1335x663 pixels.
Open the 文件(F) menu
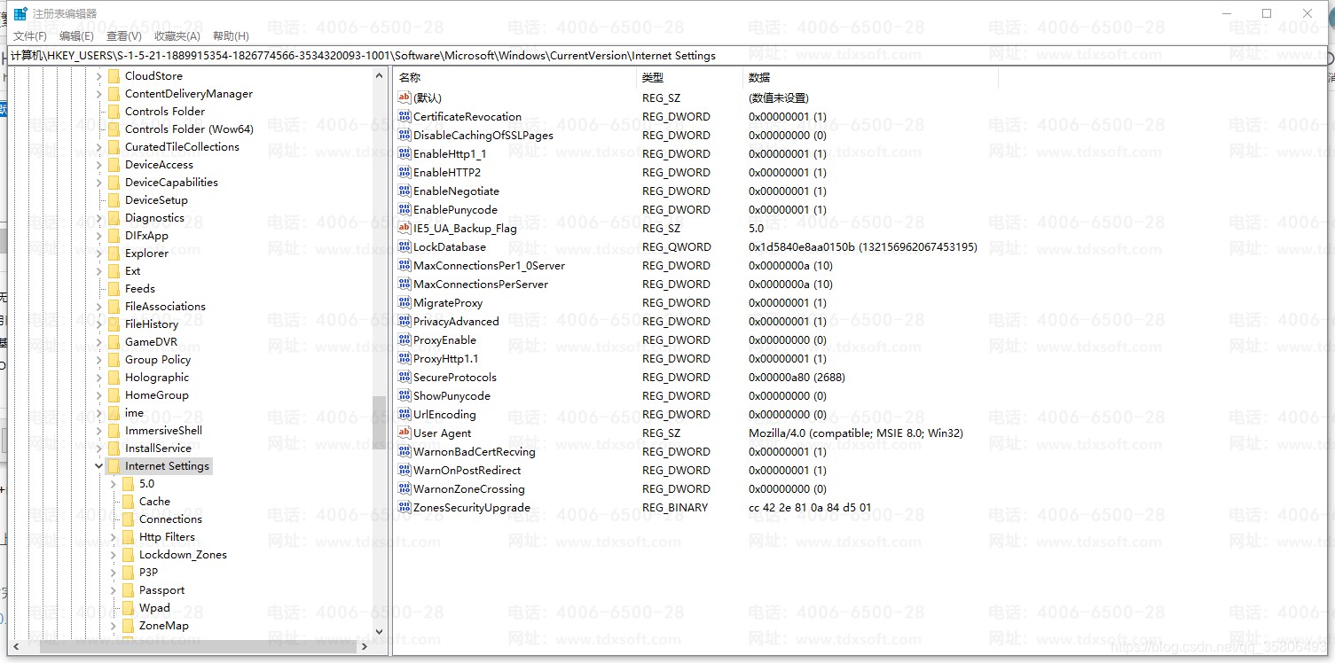pyautogui.click(x=30, y=36)
